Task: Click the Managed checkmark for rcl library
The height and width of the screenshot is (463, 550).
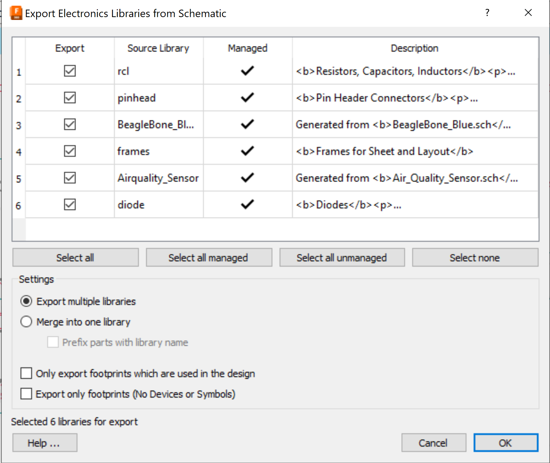Action: click(247, 71)
